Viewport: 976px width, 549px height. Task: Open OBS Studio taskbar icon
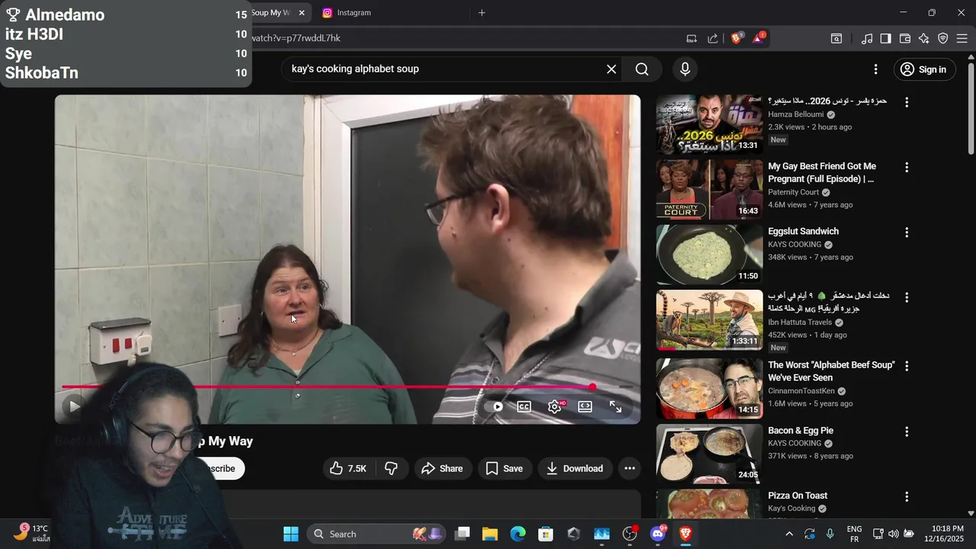click(630, 534)
